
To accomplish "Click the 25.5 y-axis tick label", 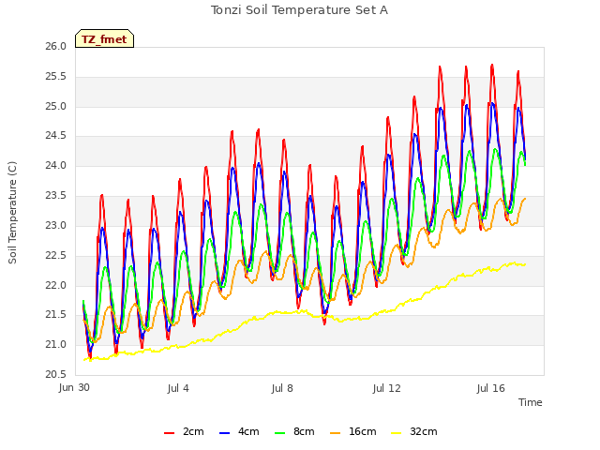I will click(x=56, y=77).
